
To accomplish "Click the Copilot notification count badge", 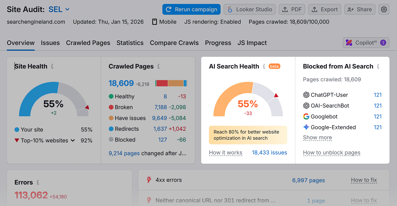I will tap(383, 43).
